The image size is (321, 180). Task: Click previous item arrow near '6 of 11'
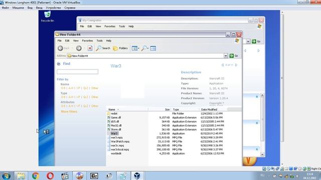click(x=223, y=65)
